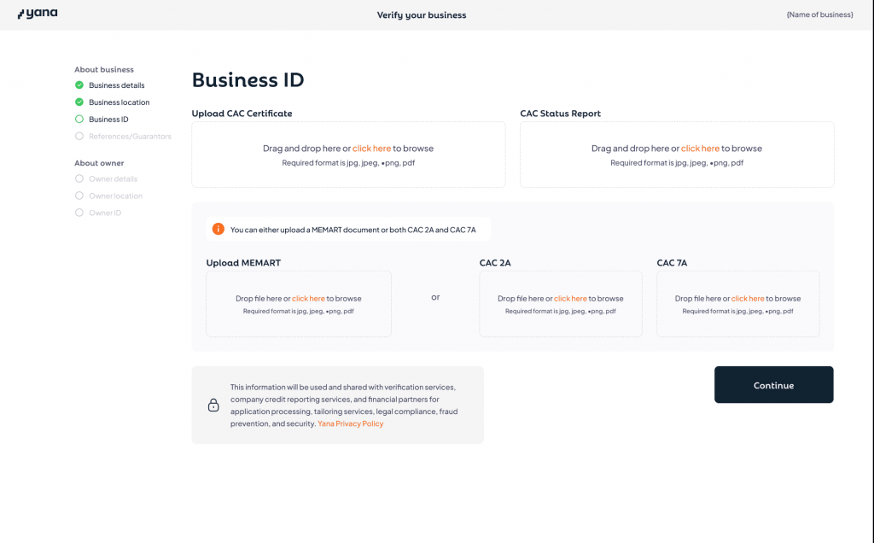Click 'click here' under Upload CAC Certificate
874x543 pixels.
371,149
